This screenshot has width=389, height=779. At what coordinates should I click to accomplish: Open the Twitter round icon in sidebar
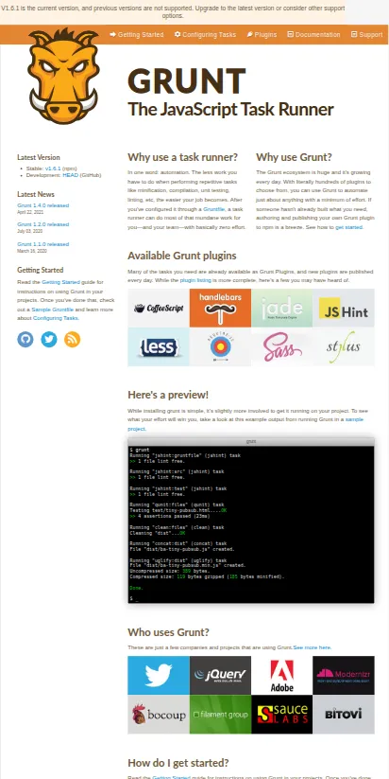coord(48,339)
